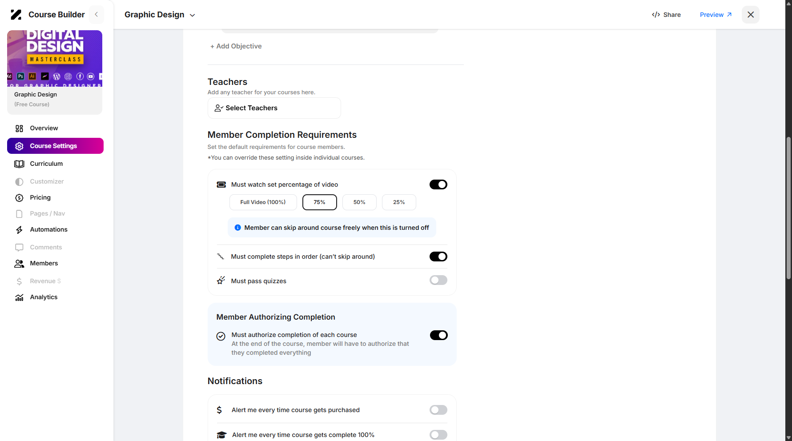Toggle Must watch set percentage of video
792x441 pixels.
pyautogui.click(x=438, y=184)
